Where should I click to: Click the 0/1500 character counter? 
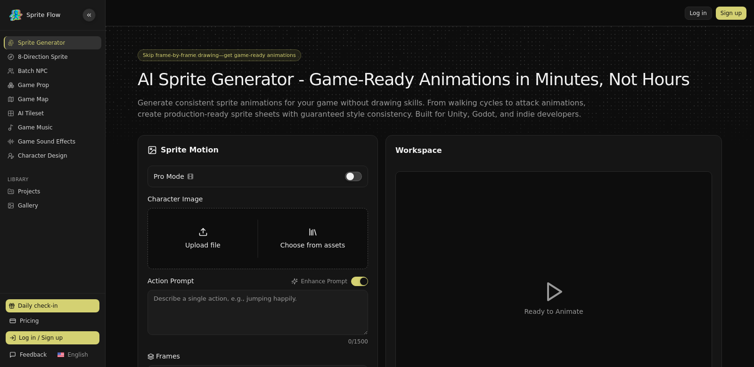[x=358, y=342]
